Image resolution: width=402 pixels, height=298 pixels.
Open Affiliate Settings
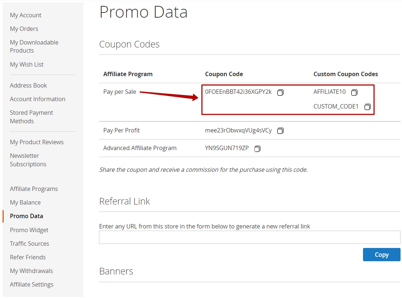coord(32,284)
